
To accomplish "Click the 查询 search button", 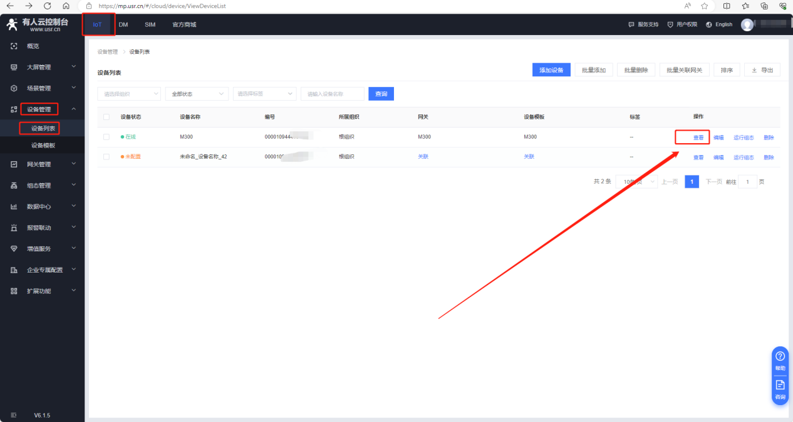I will pos(381,94).
